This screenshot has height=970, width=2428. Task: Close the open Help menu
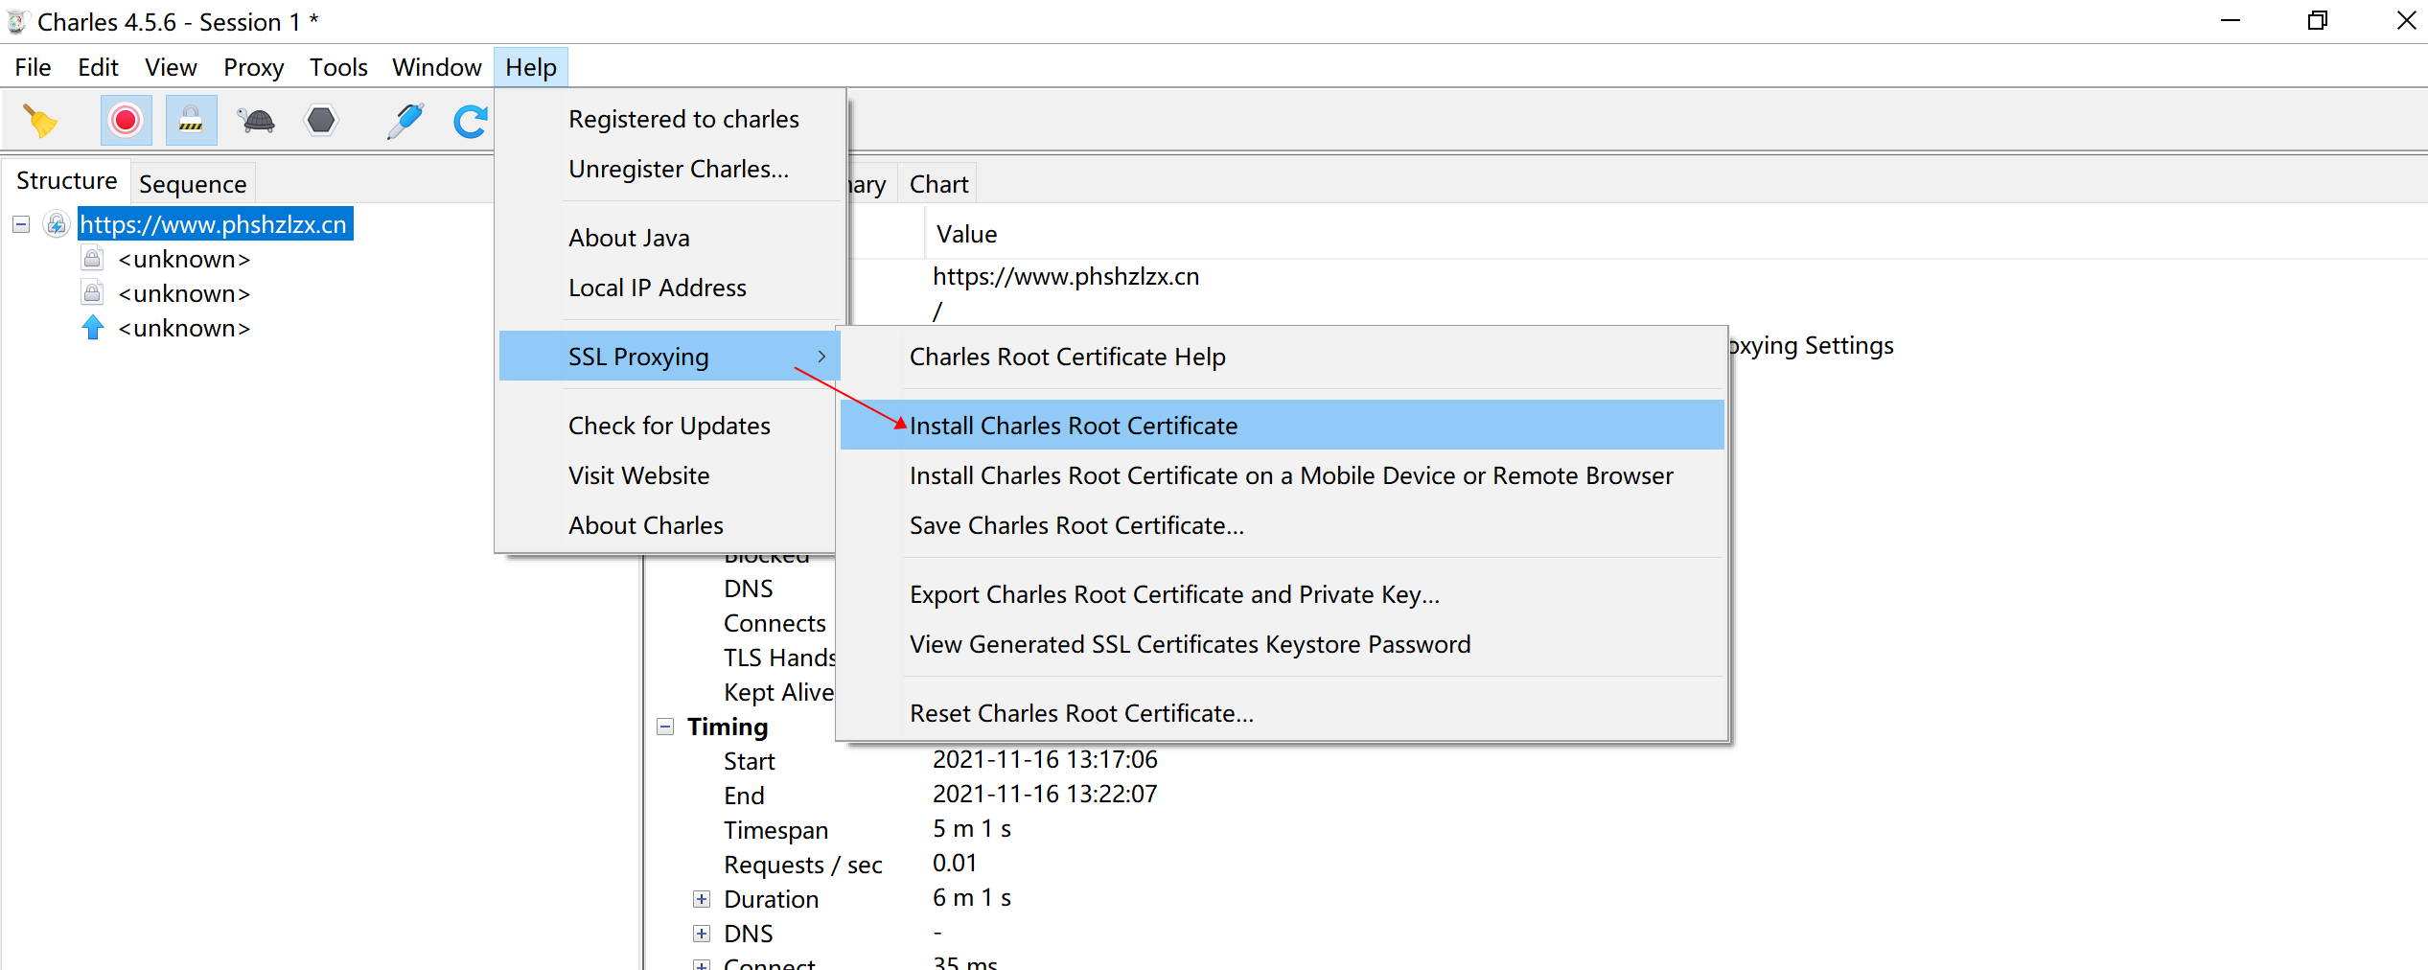(x=531, y=67)
